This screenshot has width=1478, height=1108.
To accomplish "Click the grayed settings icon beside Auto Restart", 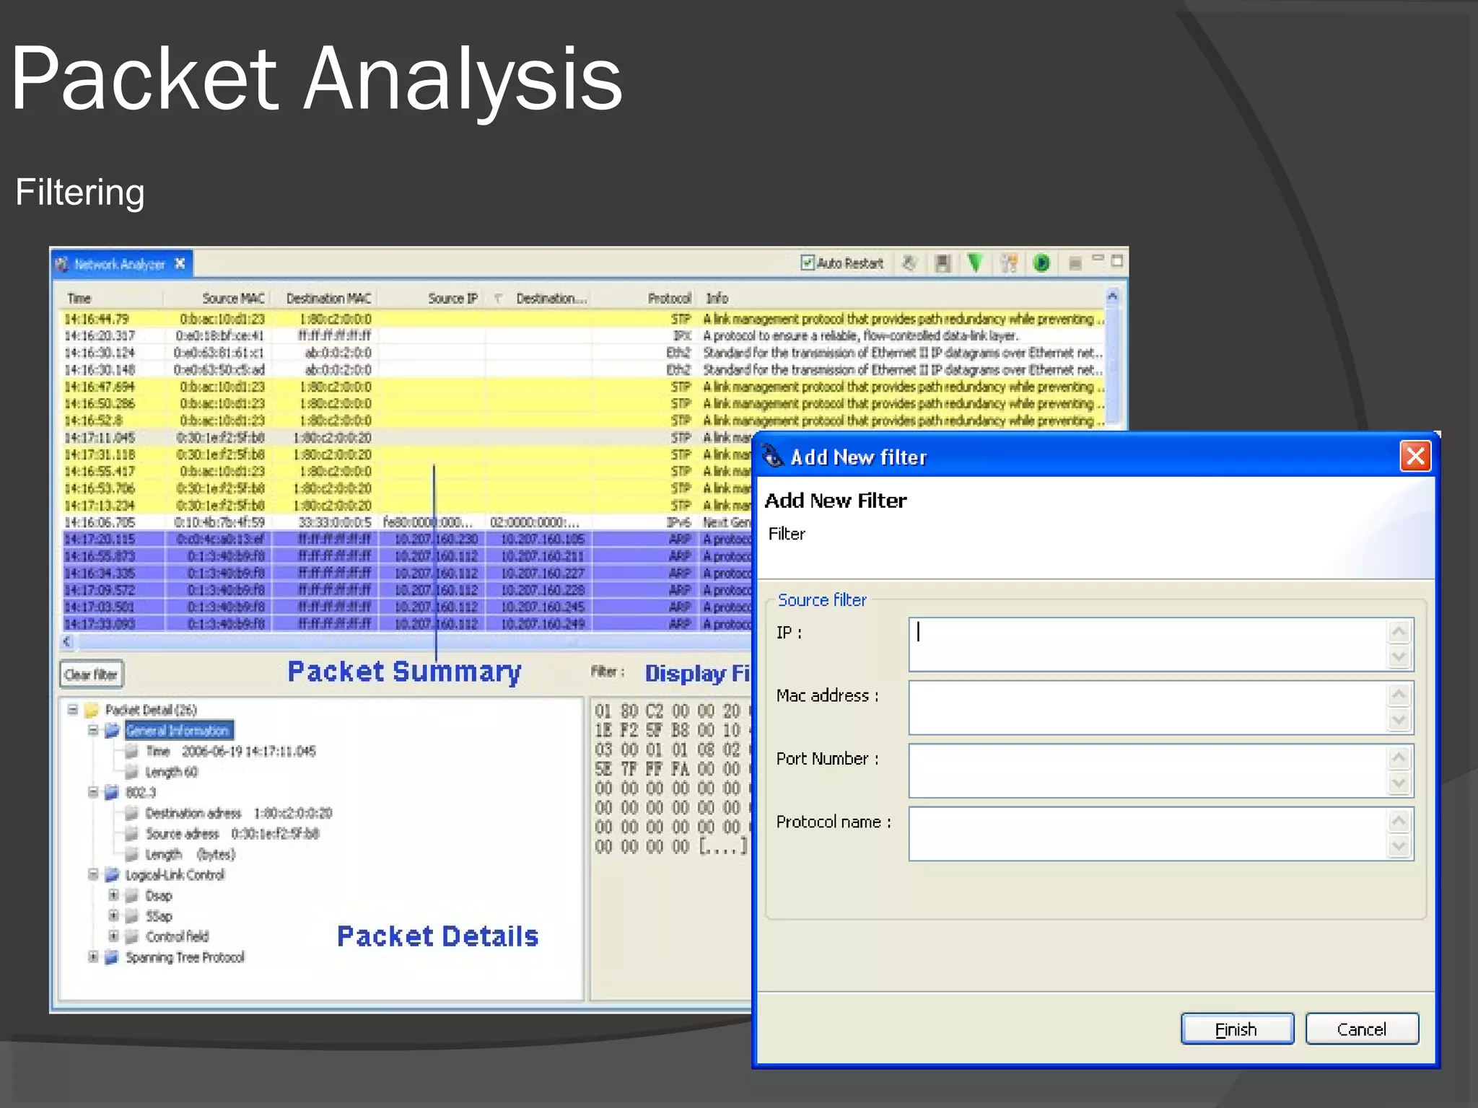I will coord(909,263).
